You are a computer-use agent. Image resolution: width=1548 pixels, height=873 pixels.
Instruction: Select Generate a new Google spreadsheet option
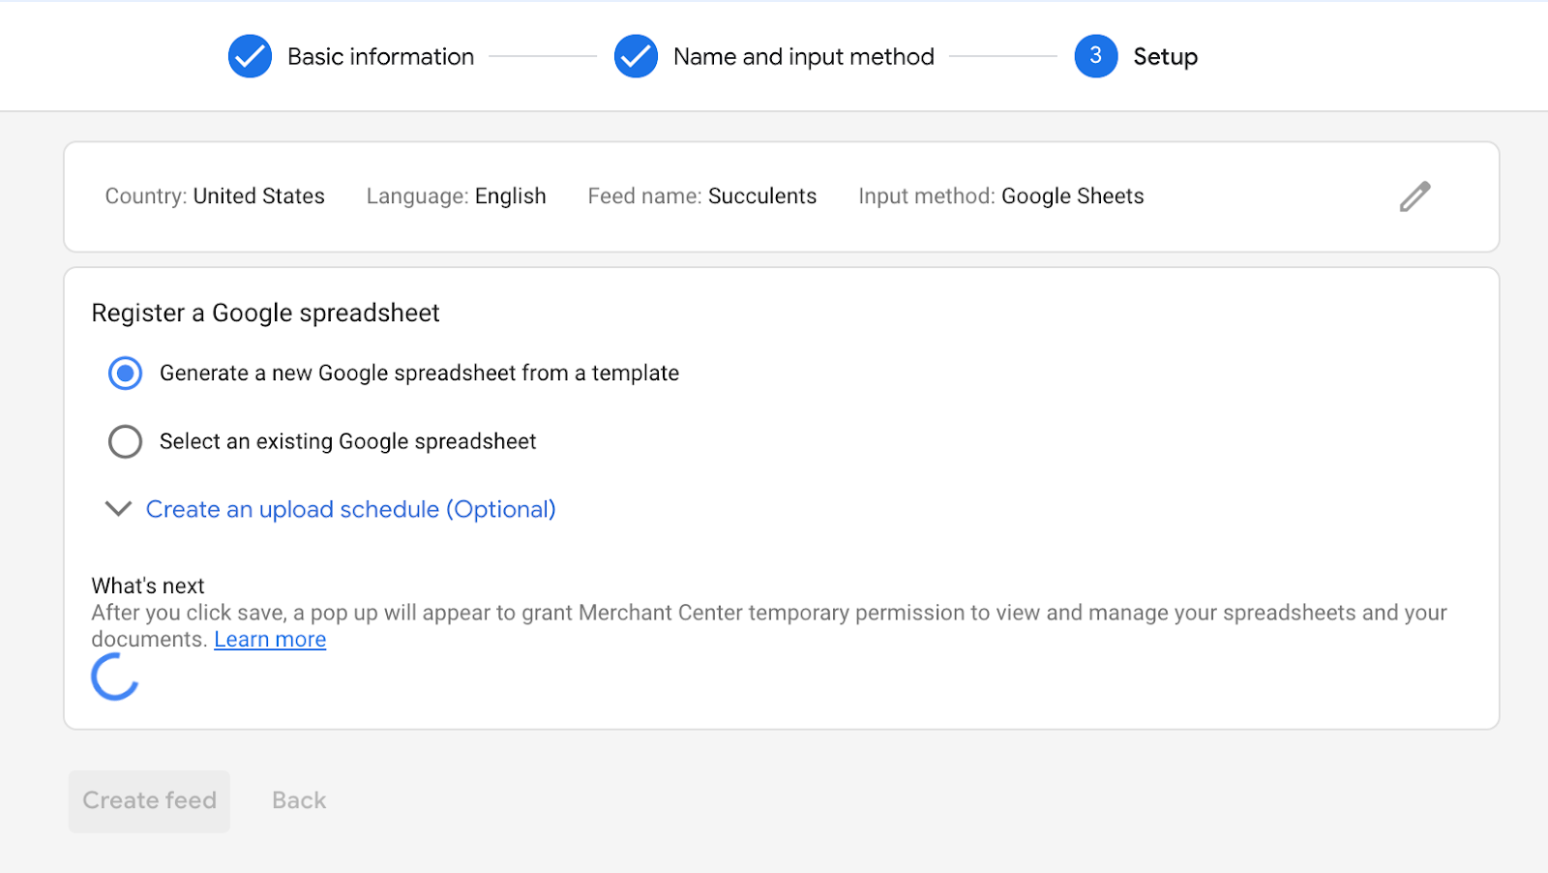(125, 373)
